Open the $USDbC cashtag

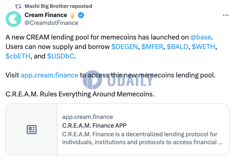(x=61, y=56)
